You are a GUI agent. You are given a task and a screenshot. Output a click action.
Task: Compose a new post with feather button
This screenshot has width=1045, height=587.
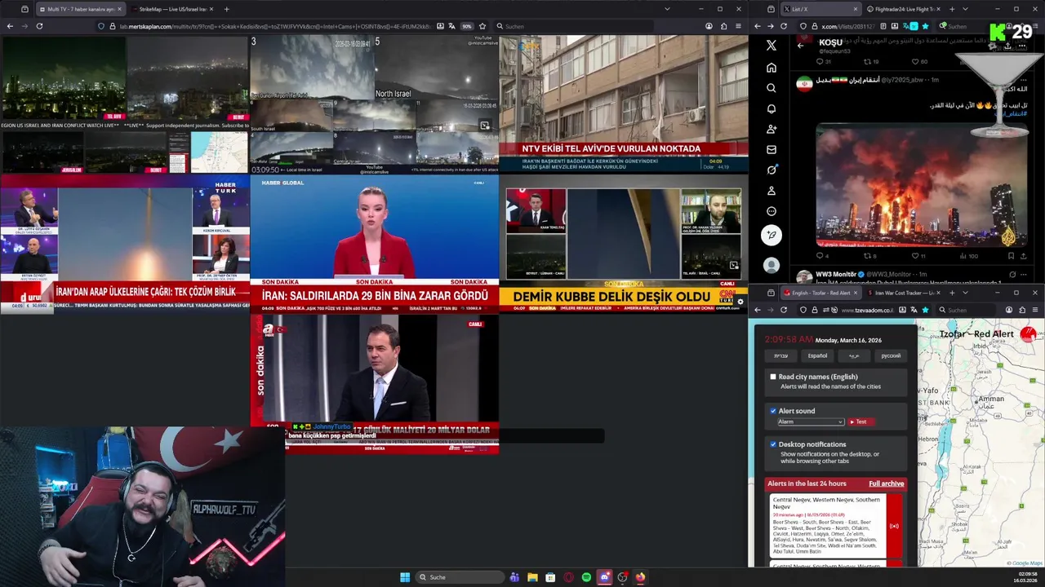[x=772, y=235]
